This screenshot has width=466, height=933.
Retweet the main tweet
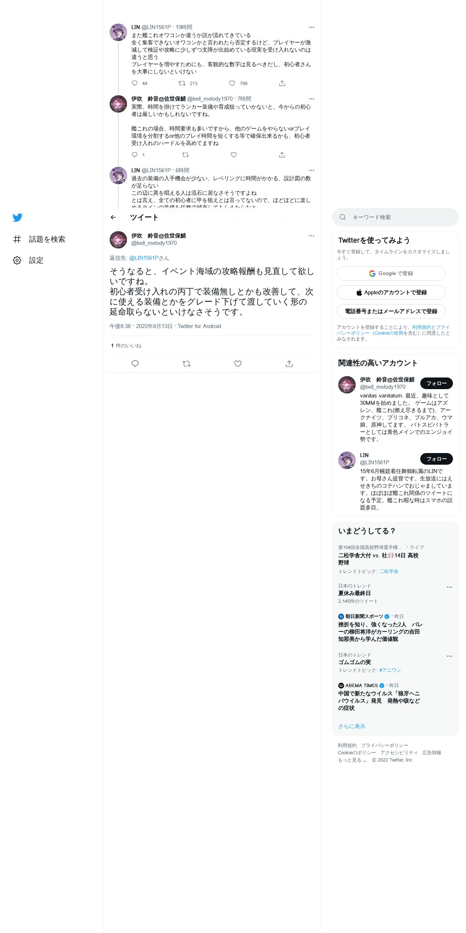[x=187, y=364]
